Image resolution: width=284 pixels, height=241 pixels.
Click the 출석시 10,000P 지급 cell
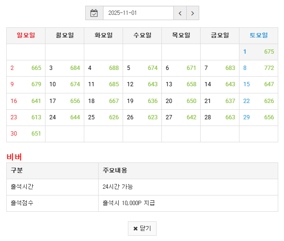coord(188,203)
